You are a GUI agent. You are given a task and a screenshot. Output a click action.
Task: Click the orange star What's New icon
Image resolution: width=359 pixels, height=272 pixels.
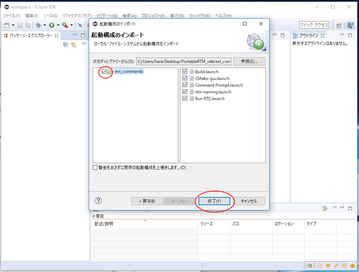pyautogui.click(x=344, y=266)
